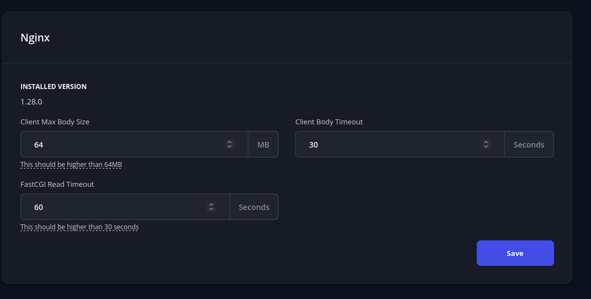Click the Client Body Timeout label

[x=329, y=122]
